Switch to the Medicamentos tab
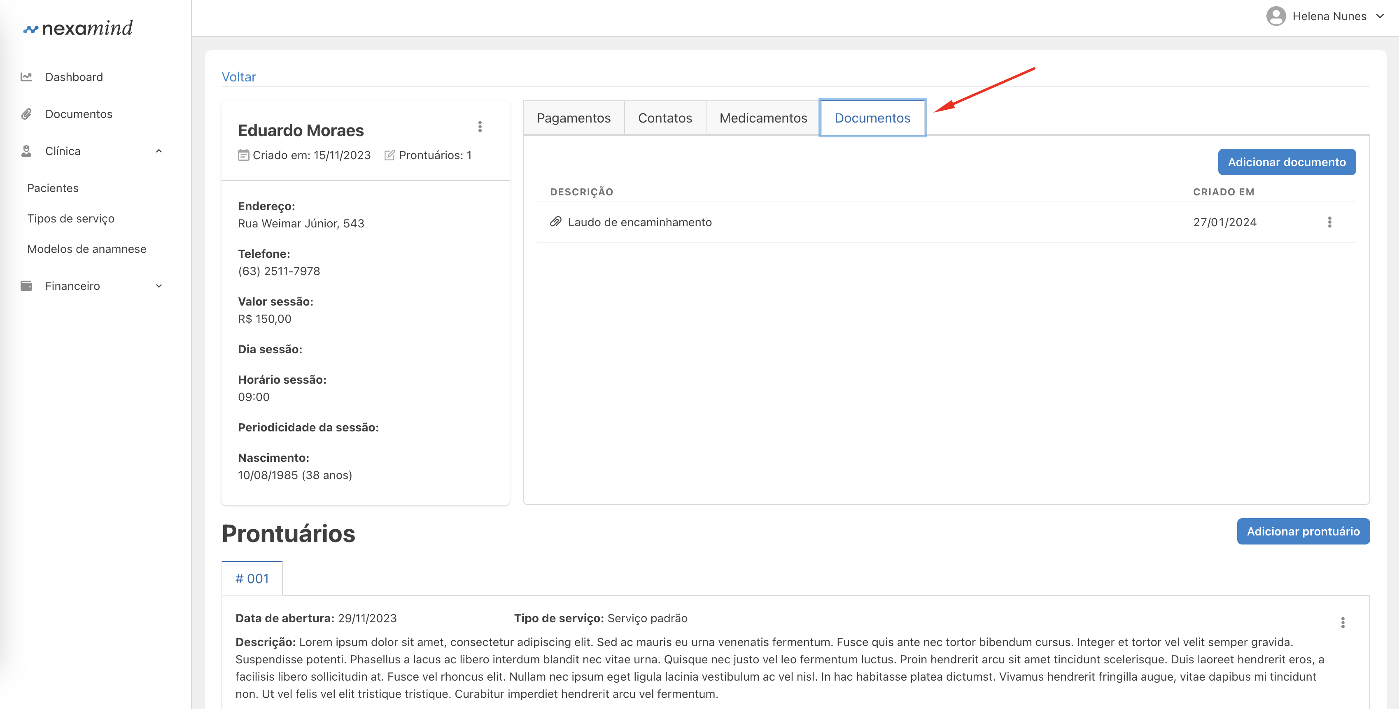The width and height of the screenshot is (1399, 709). [763, 118]
